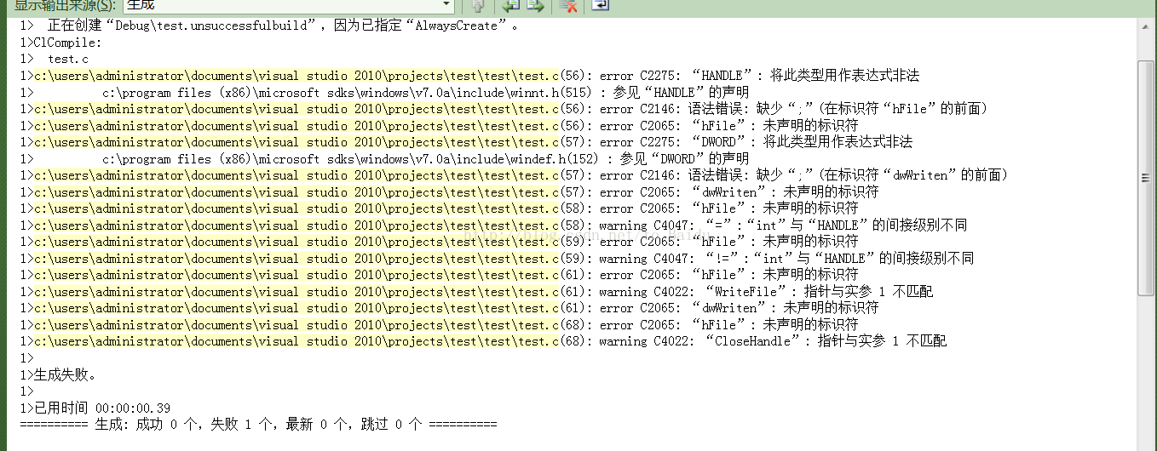
Task: Toggle word wrap in output window
Action: 600,6
